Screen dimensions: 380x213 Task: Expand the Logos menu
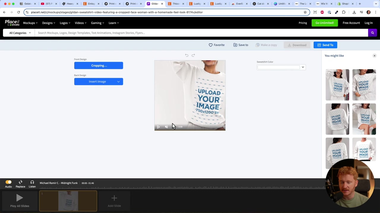click(x=65, y=23)
